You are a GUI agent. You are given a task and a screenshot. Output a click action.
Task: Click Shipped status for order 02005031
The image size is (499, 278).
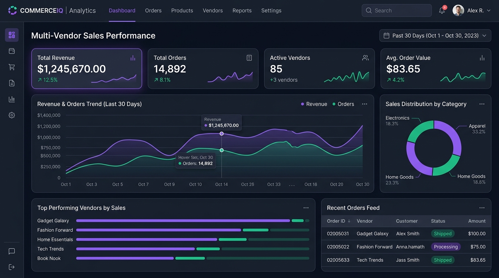click(x=443, y=234)
